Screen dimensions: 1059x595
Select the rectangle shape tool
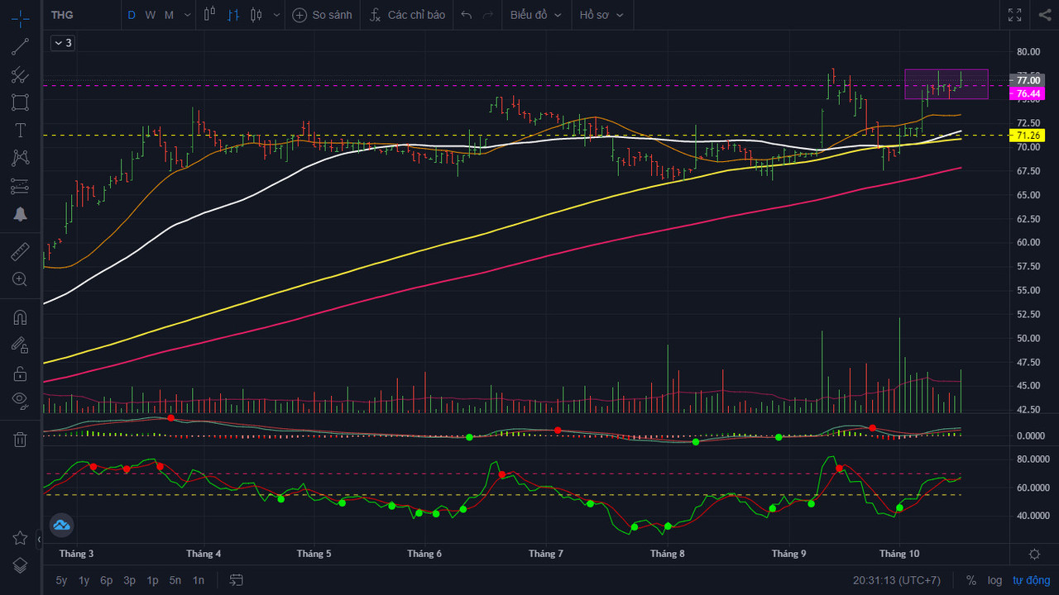[20, 102]
